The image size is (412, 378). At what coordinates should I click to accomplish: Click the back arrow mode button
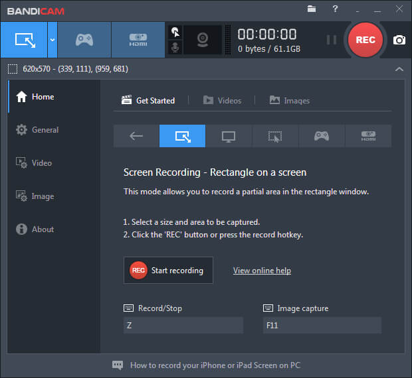point(136,136)
